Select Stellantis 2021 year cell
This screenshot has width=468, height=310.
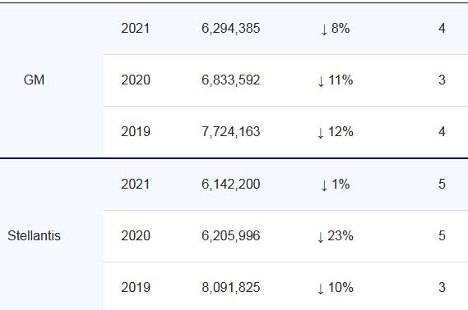click(135, 184)
